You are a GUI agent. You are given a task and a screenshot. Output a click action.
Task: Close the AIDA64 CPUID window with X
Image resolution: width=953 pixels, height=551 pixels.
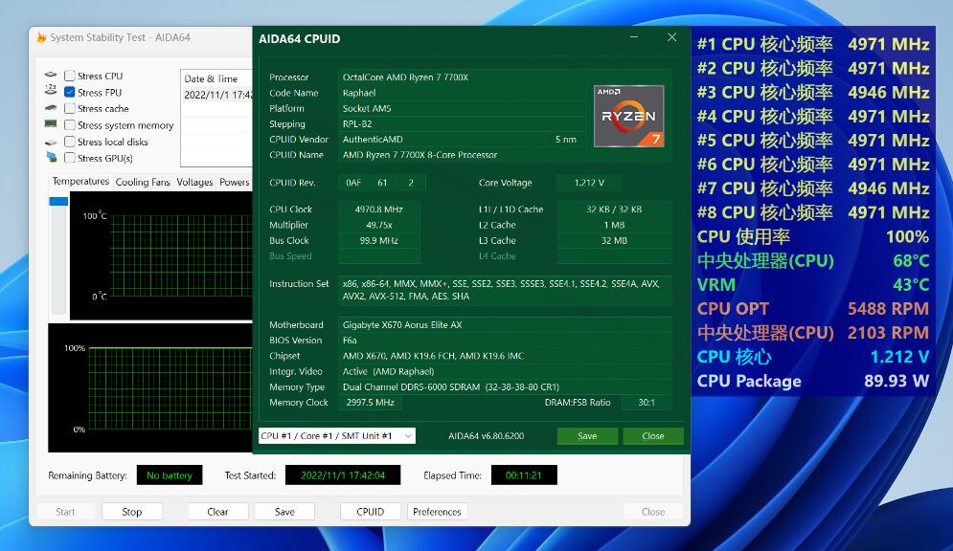point(671,37)
